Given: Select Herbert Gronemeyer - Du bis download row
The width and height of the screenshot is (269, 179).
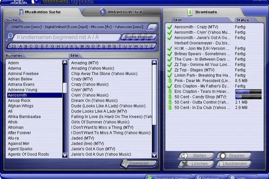Looking at the screenshot, I should tap(214, 43).
